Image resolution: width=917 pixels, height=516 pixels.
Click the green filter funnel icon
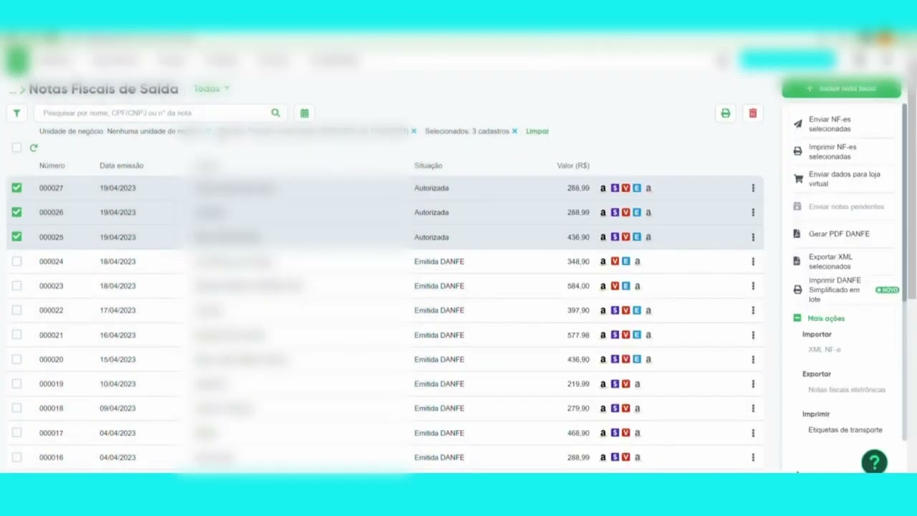(x=16, y=113)
